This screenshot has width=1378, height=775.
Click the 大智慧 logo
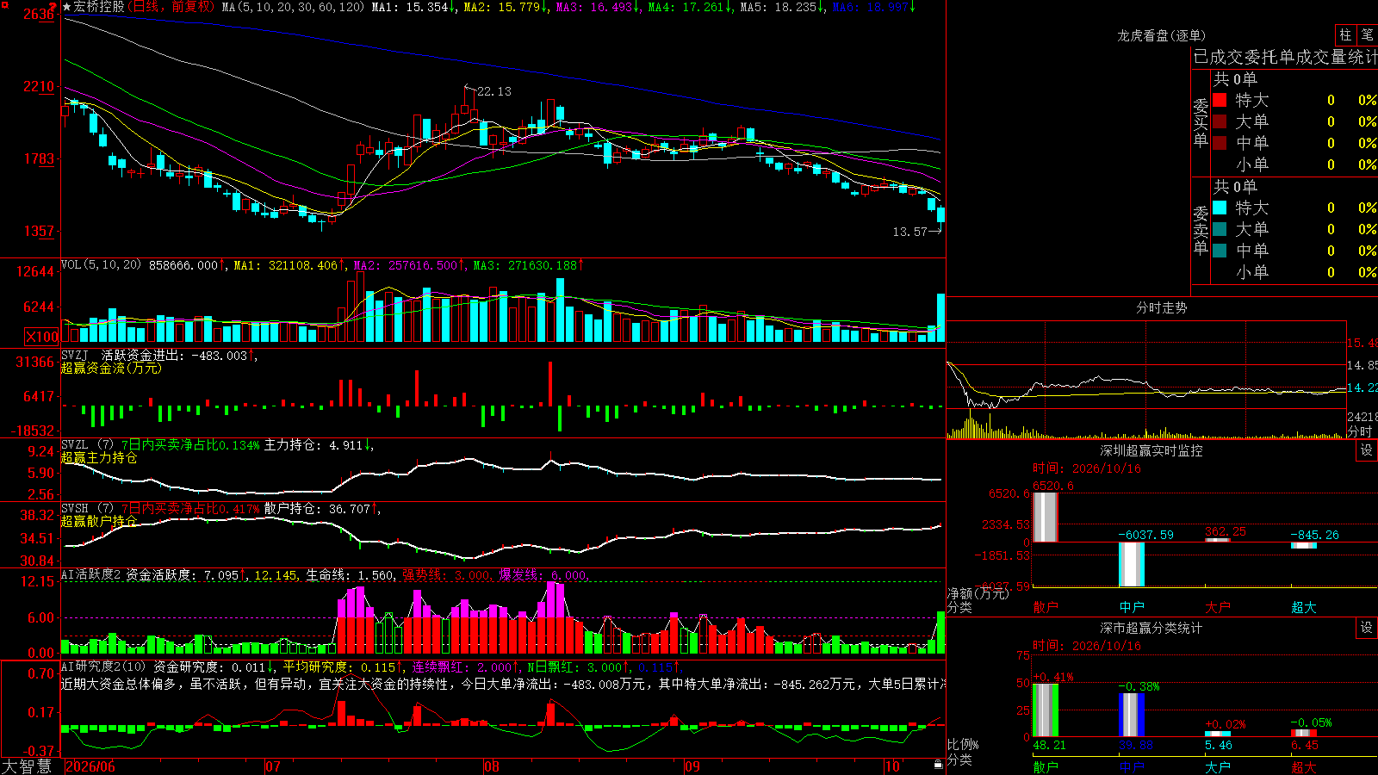[x=27, y=766]
